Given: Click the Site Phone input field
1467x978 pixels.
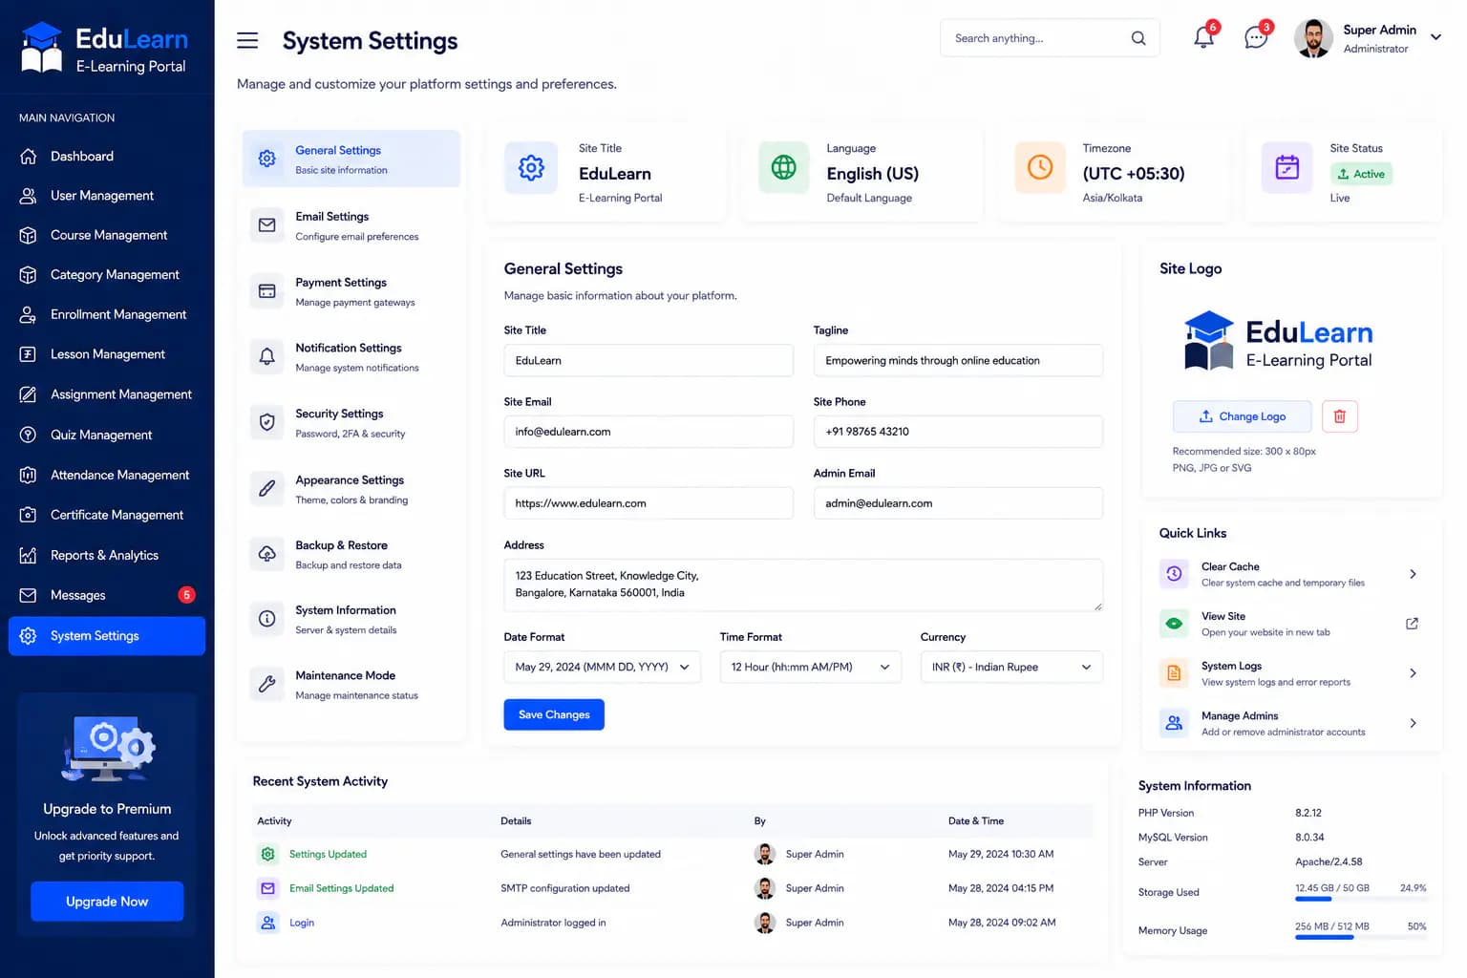Looking at the screenshot, I should (958, 432).
